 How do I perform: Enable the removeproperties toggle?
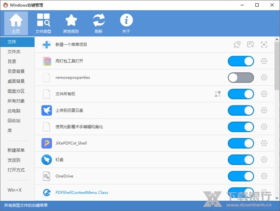[x=241, y=77]
